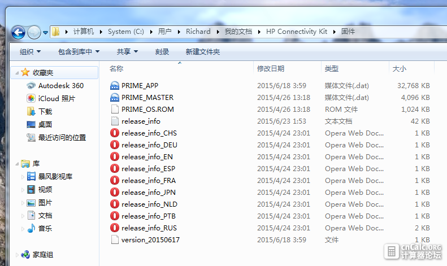Select release_info_DEU Opera file icon
The width and height of the screenshot is (447, 266).
[x=115, y=145]
